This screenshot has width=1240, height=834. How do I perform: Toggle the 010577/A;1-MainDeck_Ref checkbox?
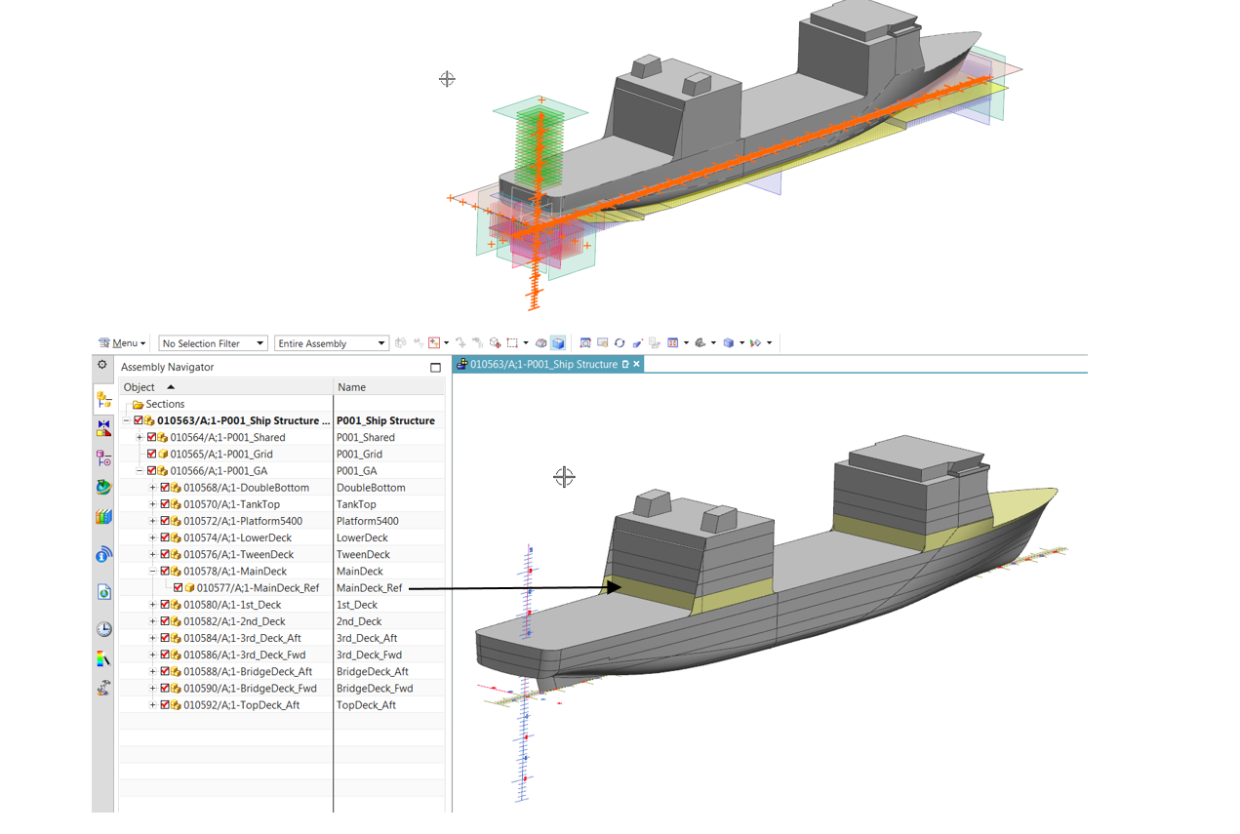(x=179, y=588)
